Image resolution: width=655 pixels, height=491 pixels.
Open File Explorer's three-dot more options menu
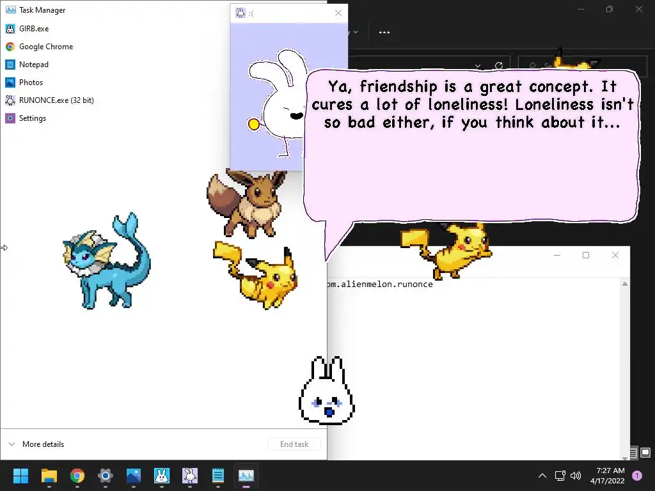[x=384, y=32]
